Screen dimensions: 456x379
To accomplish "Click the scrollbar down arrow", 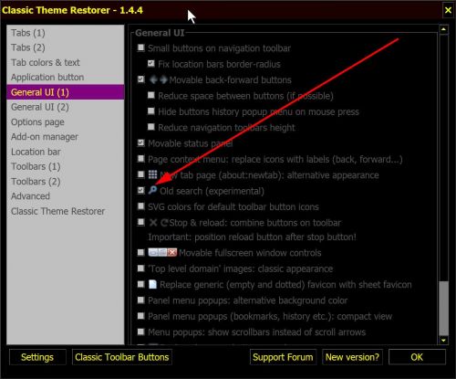I will pyautogui.click(x=443, y=341).
